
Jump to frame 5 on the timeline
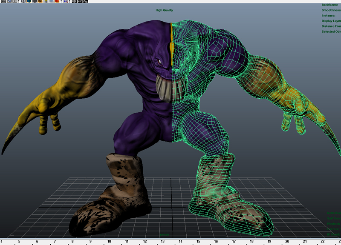point(19,242)
